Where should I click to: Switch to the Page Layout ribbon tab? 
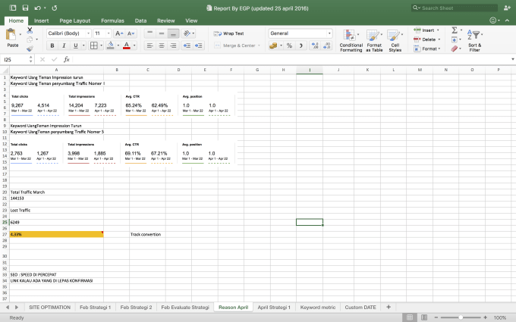(x=74, y=20)
